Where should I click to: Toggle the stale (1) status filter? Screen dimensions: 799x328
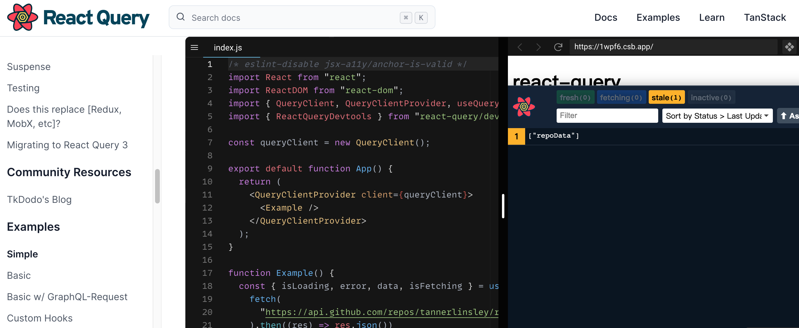[666, 98]
